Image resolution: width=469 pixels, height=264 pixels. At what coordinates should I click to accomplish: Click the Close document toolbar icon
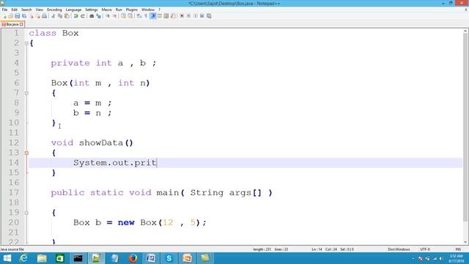tap(32, 16)
